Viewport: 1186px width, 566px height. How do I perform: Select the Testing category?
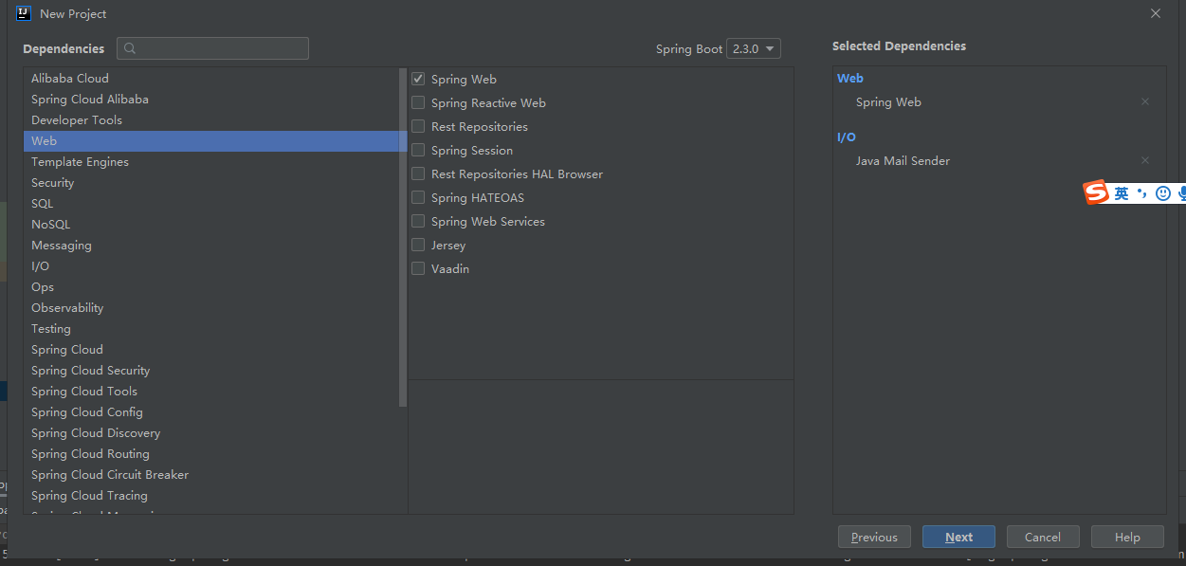211,328
